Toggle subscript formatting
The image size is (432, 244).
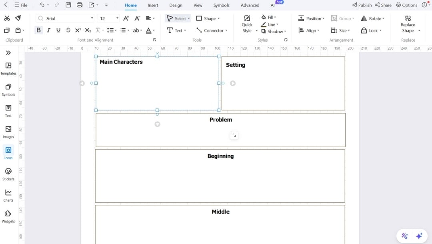tap(88, 30)
